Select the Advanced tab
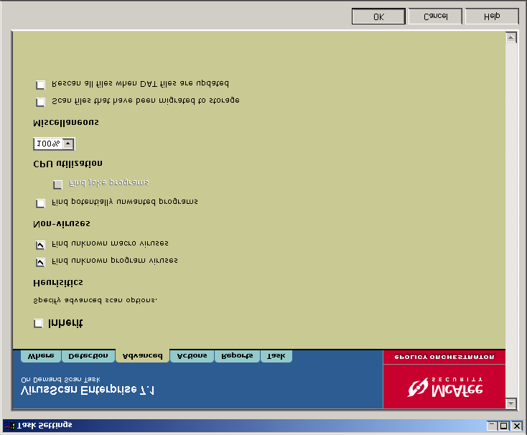527x435 pixels. pyautogui.click(x=142, y=356)
